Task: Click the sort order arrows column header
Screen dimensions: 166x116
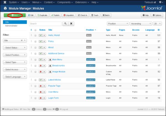Action: (x=31, y=30)
